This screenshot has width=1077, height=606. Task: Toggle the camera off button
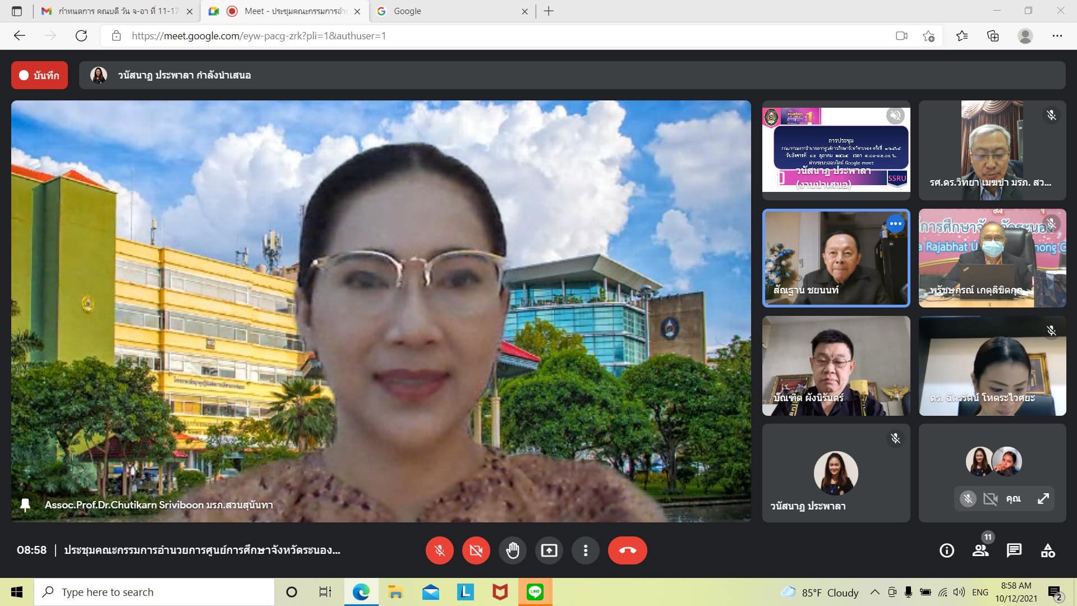pyautogui.click(x=476, y=550)
